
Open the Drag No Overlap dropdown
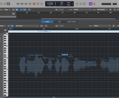(x=102, y=10)
